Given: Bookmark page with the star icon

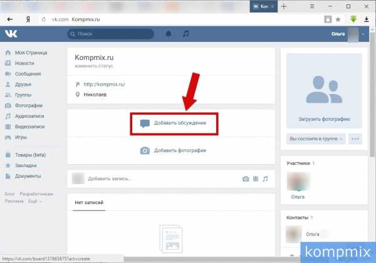Looking at the screenshot, I should (x=338, y=19).
